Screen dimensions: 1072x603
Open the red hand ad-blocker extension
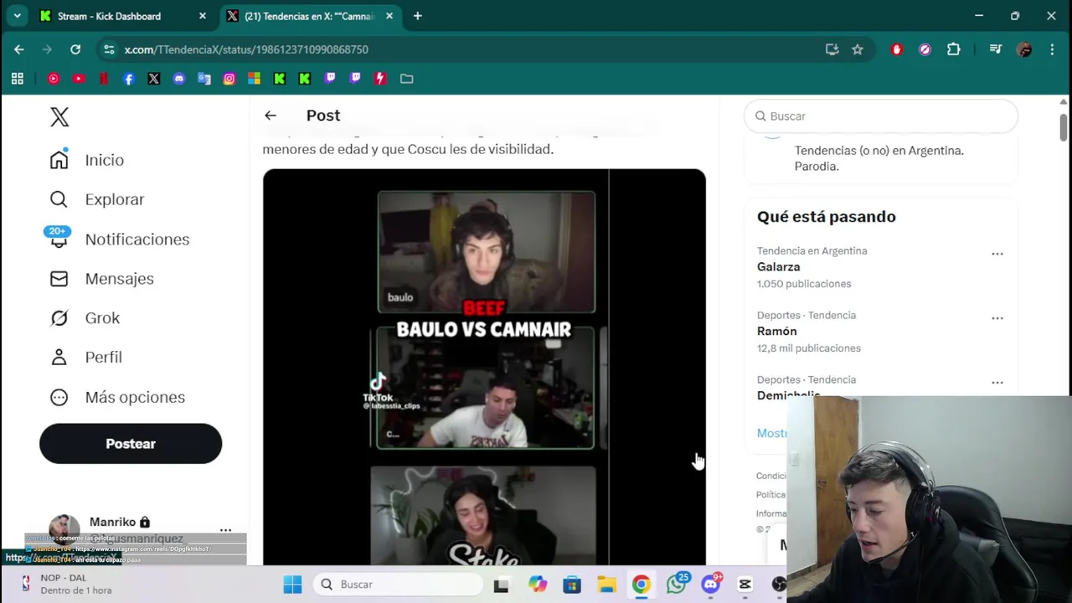tap(897, 49)
